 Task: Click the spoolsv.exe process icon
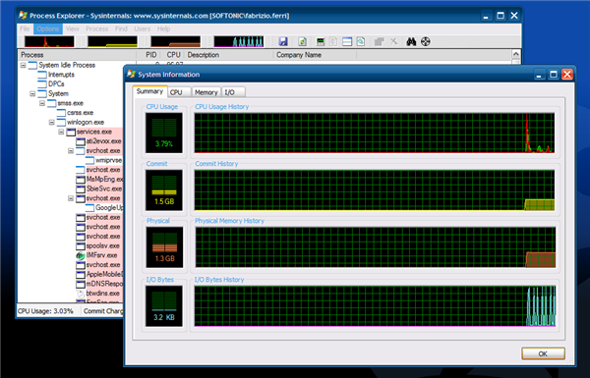81,246
